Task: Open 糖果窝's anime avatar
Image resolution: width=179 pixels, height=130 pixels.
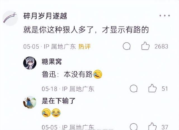Action: point(30,63)
